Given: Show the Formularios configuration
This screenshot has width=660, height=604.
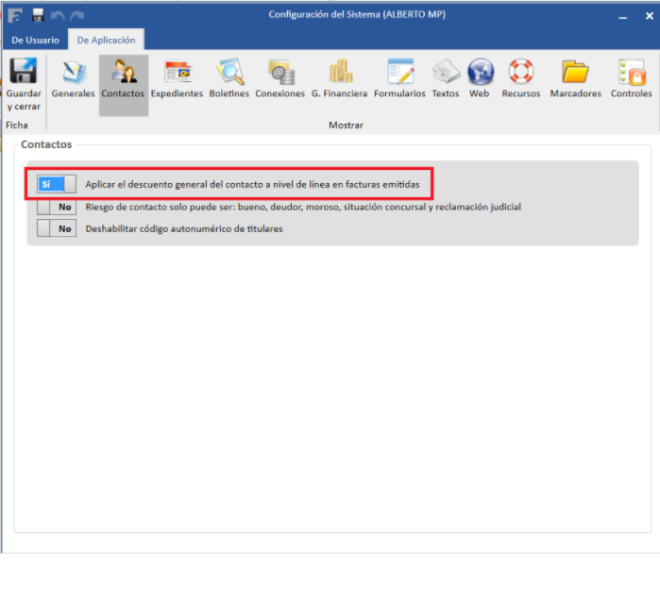Looking at the screenshot, I should 399,80.
